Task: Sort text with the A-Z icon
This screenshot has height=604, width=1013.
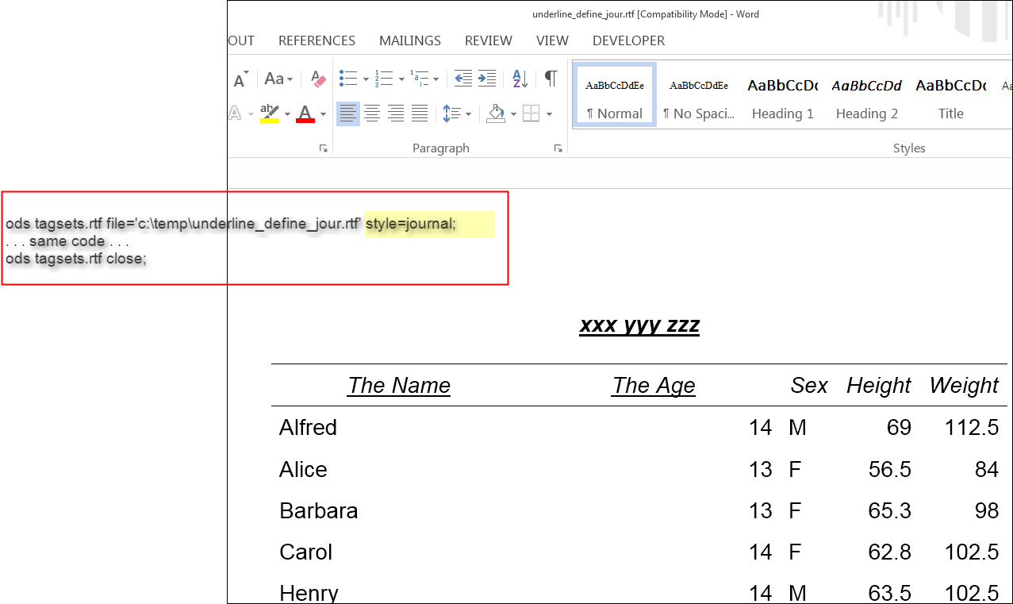Action: 520,79
